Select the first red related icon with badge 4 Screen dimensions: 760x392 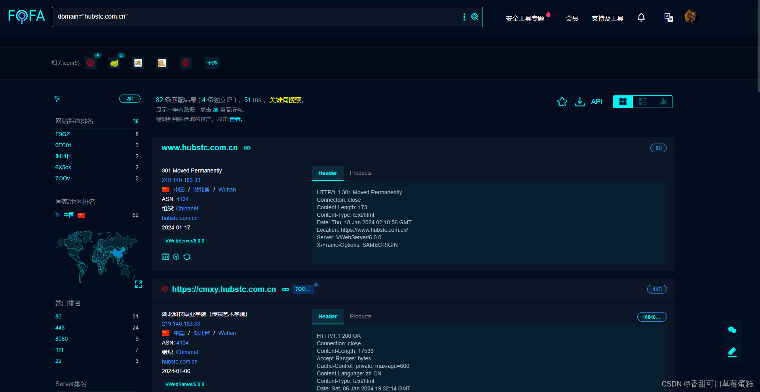click(x=91, y=63)
